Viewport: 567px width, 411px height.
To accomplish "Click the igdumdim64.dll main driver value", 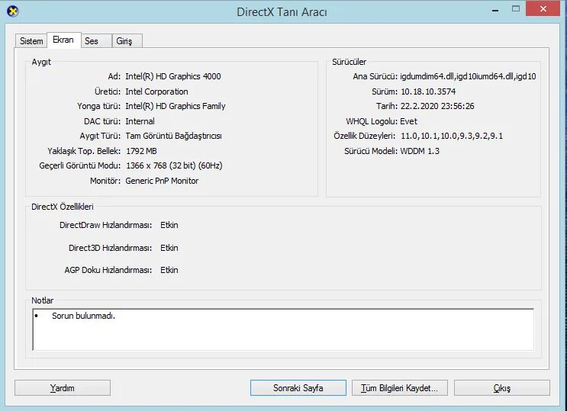I will tap(468, 76).
